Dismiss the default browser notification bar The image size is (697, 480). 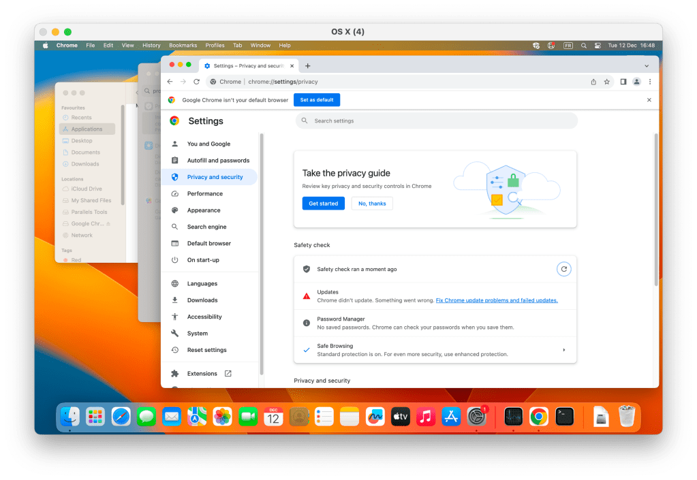point(649,100)
